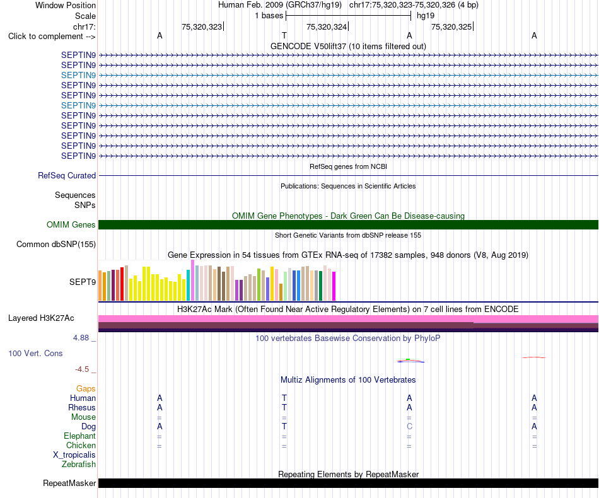Click the Human alignment row label
Screen dimensions: 599x498
[x=83, y=398]
